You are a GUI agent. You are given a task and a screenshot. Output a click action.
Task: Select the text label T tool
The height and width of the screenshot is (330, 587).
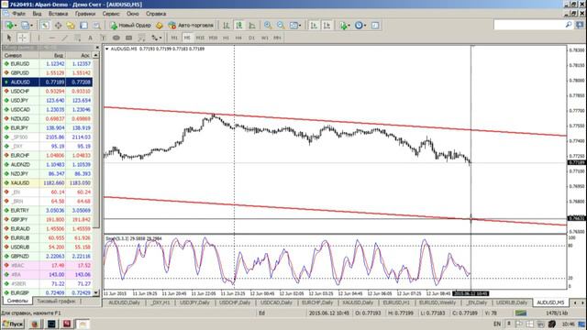[x=104, y=38]
